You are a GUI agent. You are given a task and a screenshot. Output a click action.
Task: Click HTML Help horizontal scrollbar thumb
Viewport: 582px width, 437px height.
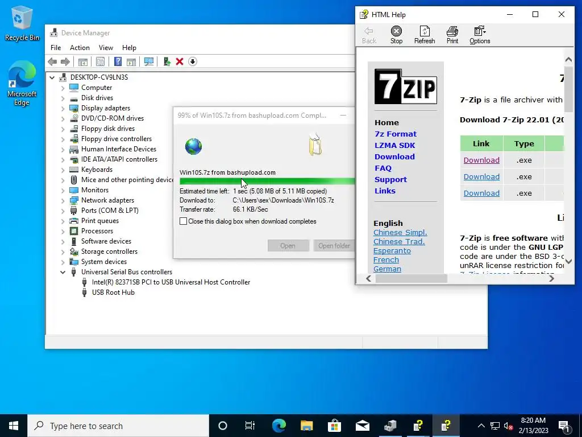coord(411,278)
